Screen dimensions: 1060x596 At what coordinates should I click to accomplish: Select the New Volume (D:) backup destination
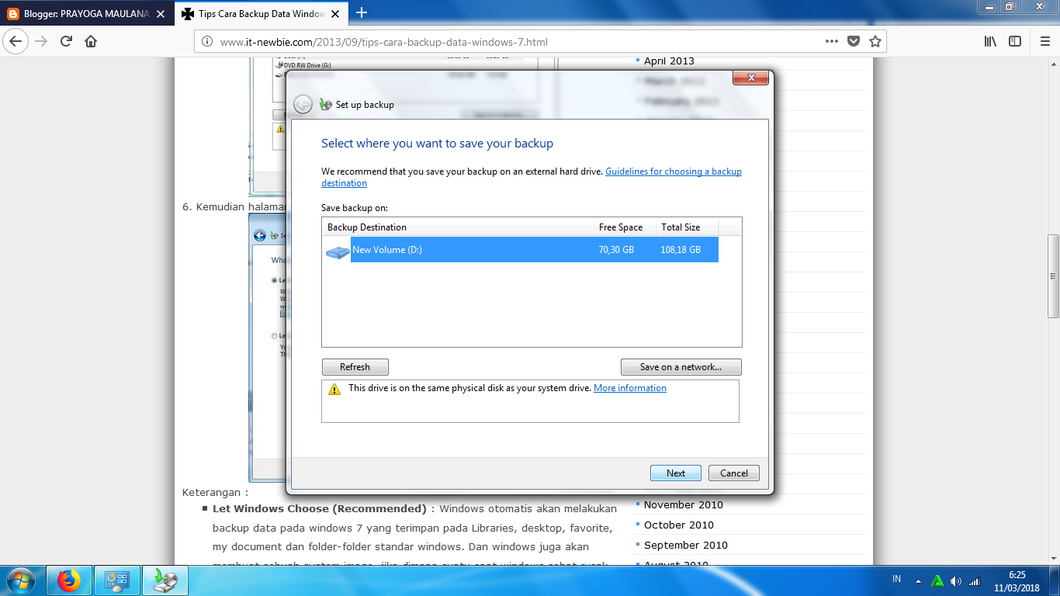click(x=466, y=249)
